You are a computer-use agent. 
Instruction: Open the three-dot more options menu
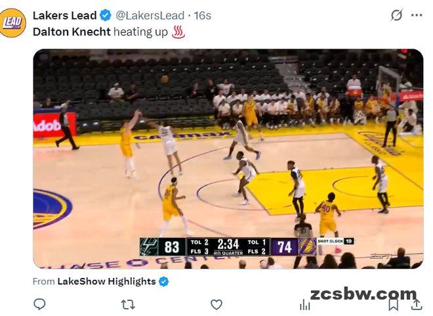[x=417, y=15]
